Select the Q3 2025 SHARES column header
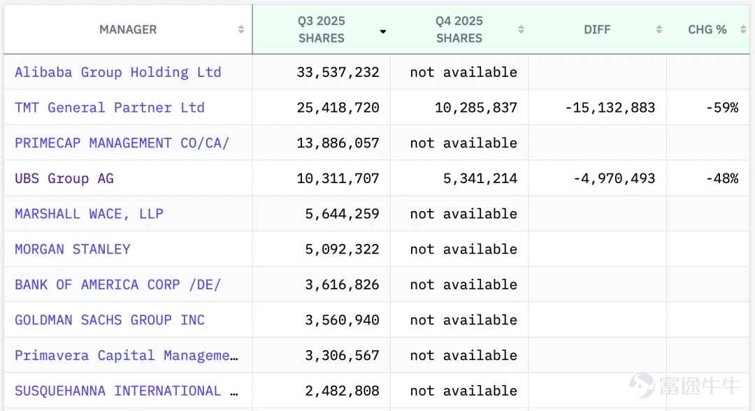The height and width of the screenshot is (411, 755). [321, 30]
